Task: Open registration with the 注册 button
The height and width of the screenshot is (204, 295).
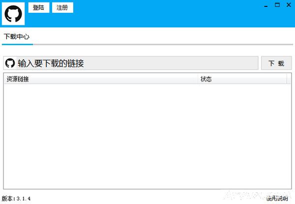Action: coord(62,8)
